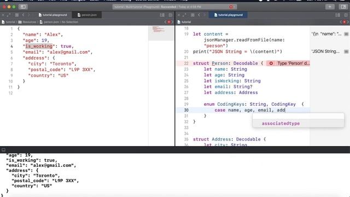Add editor from right pane
Viewport: 350px width, 197px height.
346,15
